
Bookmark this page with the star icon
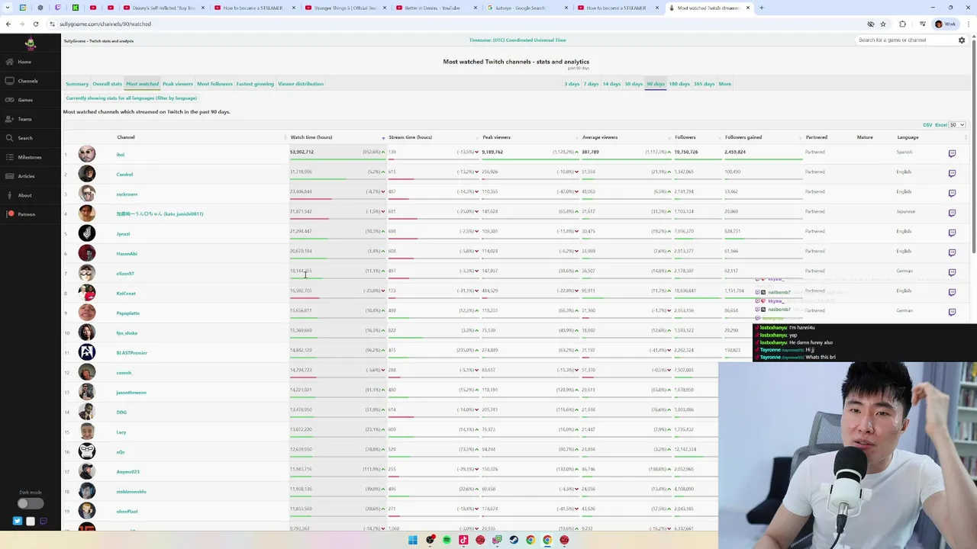coord(883,24)
